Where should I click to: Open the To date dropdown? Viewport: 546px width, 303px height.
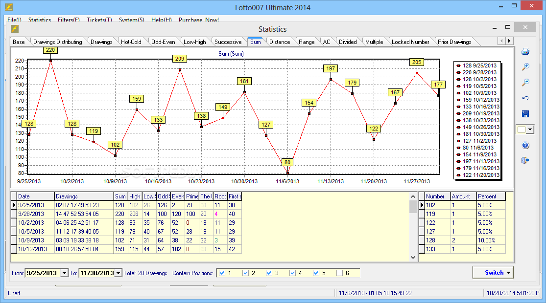[118, 273]
